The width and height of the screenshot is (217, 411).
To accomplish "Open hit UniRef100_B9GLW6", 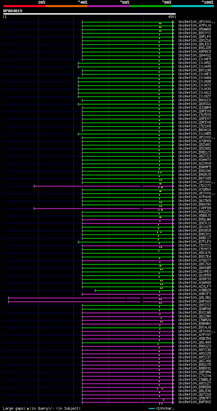I will (195, 219).
